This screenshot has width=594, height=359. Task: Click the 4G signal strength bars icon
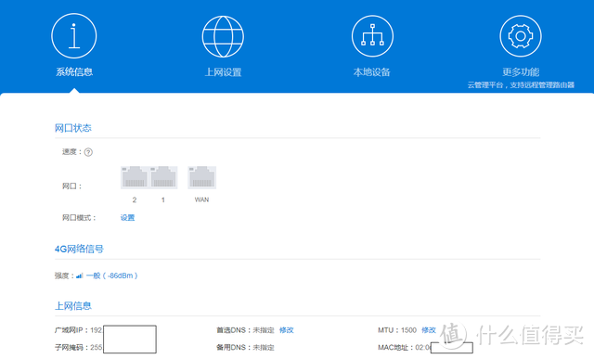tap(79, 276)
